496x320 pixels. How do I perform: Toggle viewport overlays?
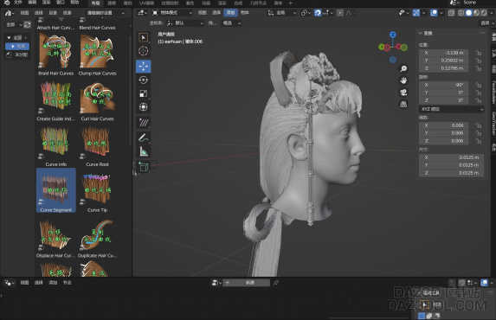[x=434, y=13]
